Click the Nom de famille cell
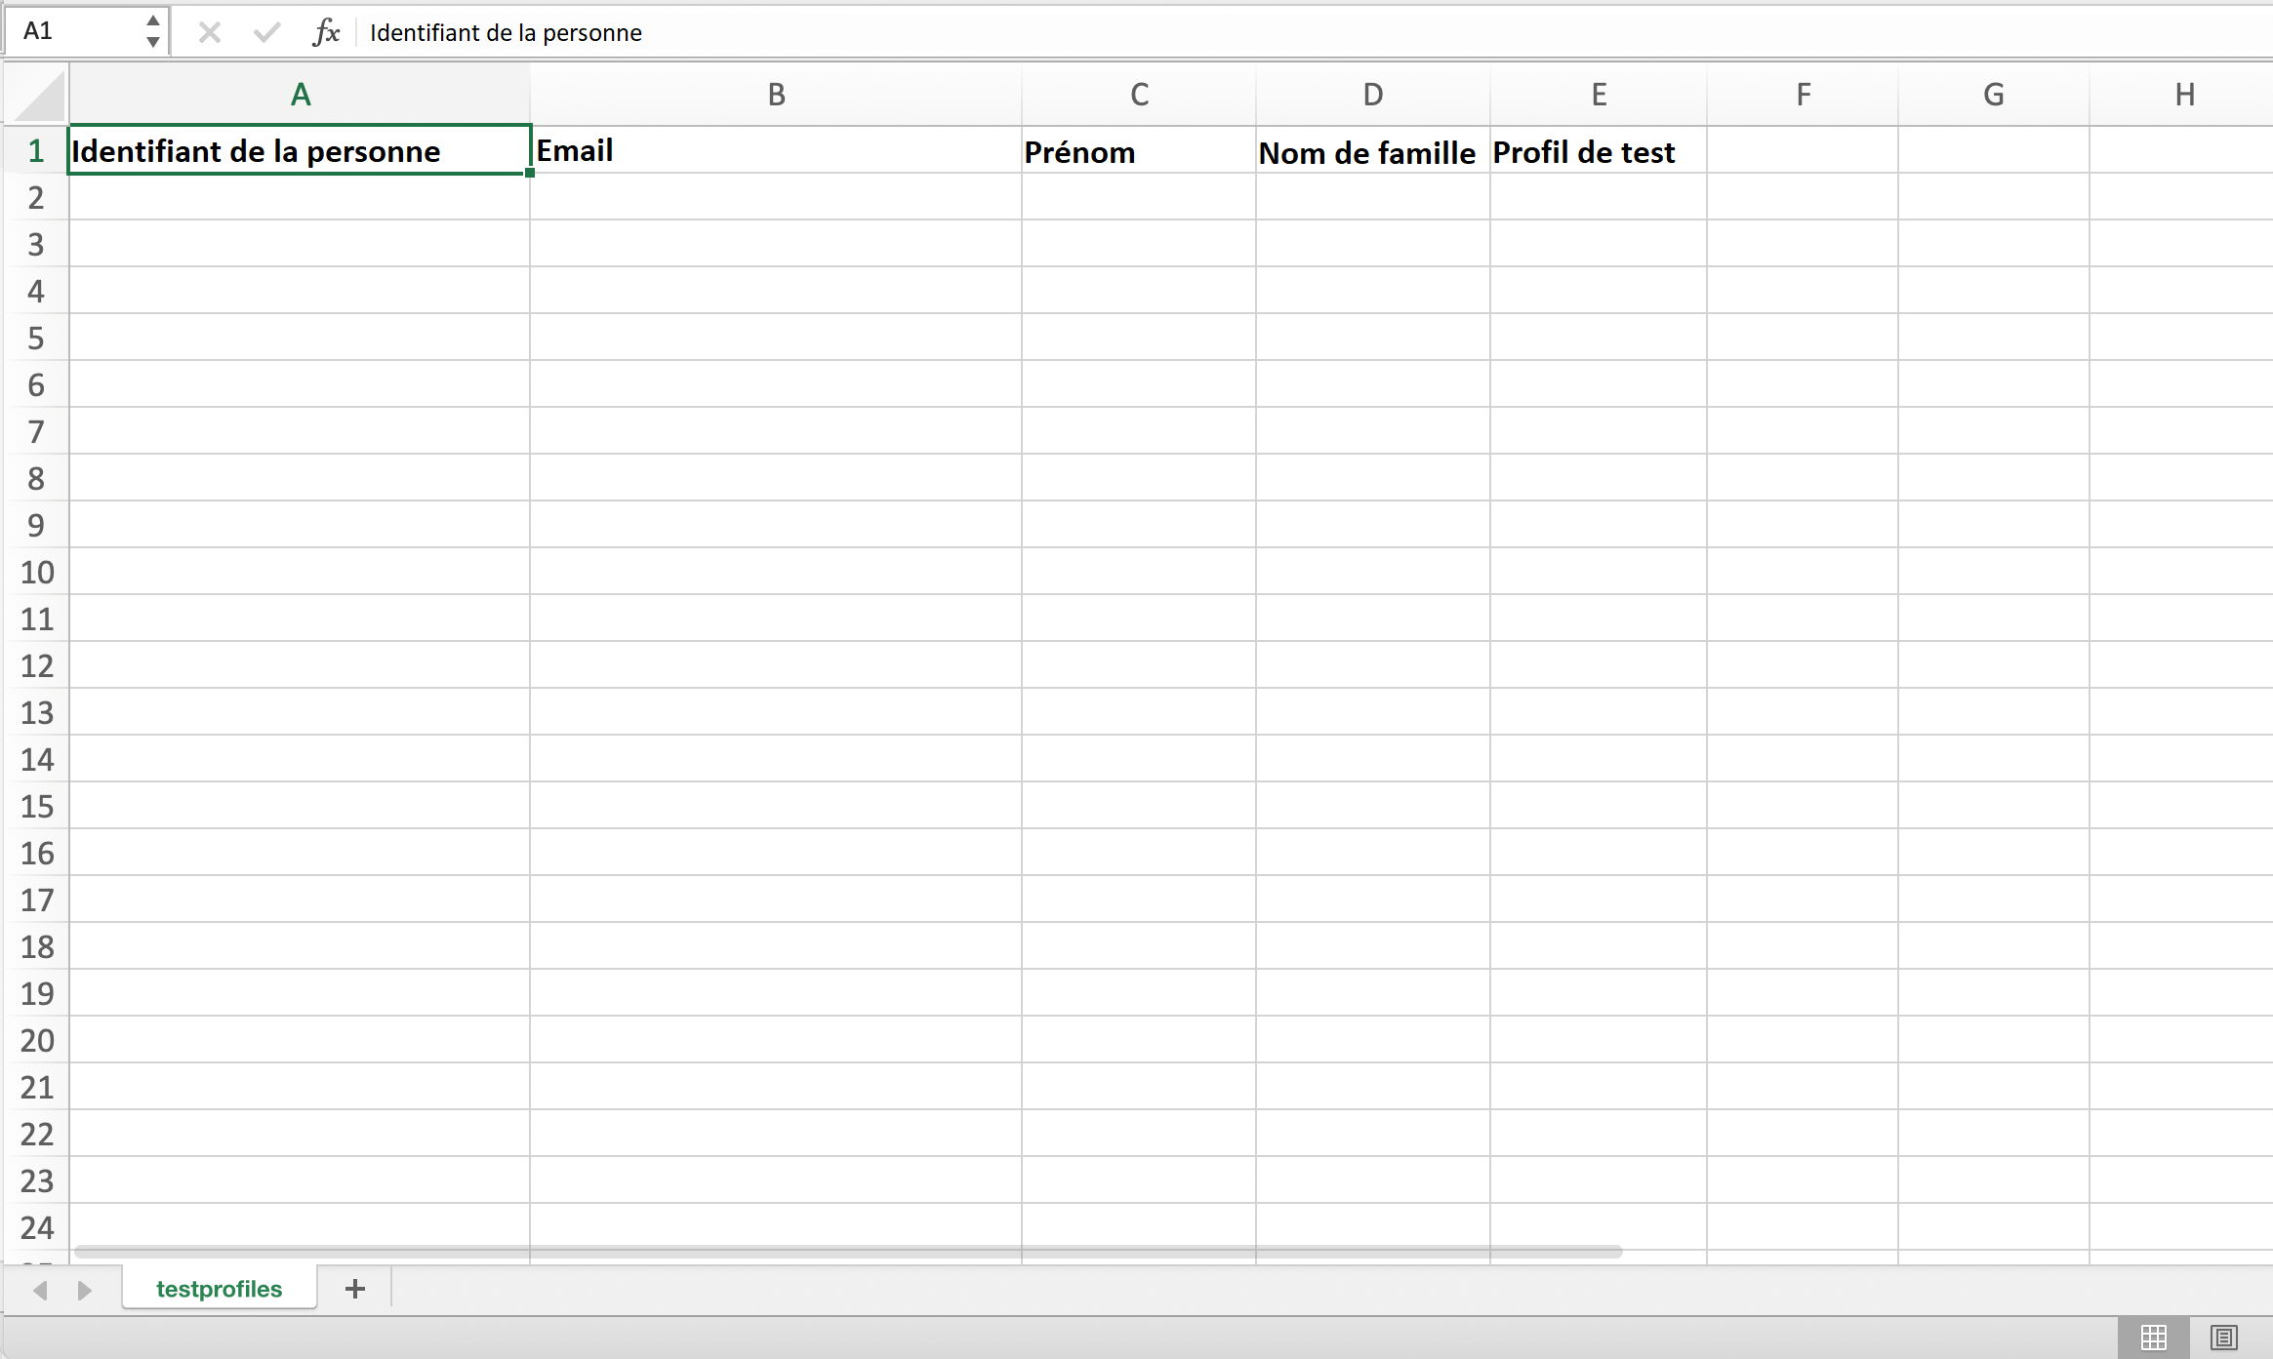Image resolution: width=2273 pixels, height=1359 pixels. (1372, 151)
